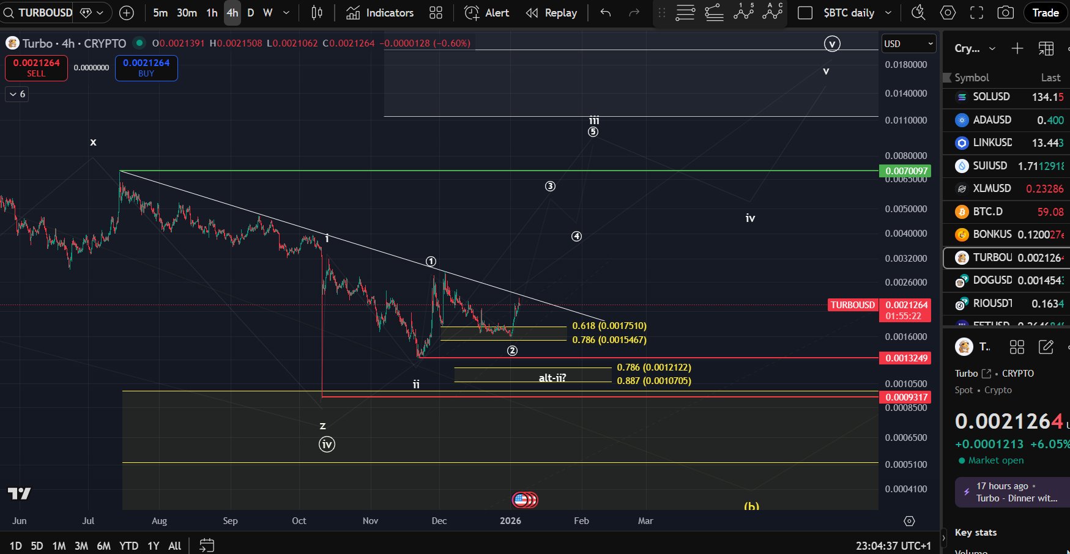The width and height of the screenshot is (1070, 554).
Task: Open watchlist advanced view table icon
Action: (1046, 48)
